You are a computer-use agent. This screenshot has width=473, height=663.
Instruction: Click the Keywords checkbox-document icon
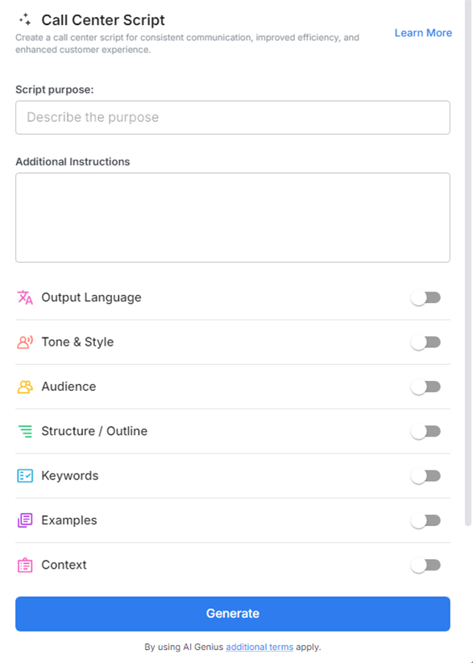coord(25,475)
